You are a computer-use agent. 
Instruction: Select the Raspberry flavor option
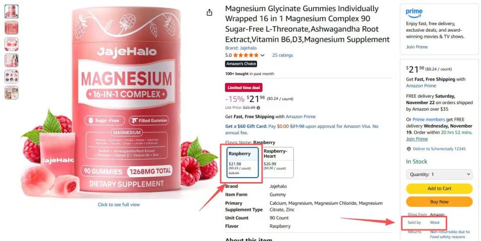pyautogui.click(x=243, y=163)
